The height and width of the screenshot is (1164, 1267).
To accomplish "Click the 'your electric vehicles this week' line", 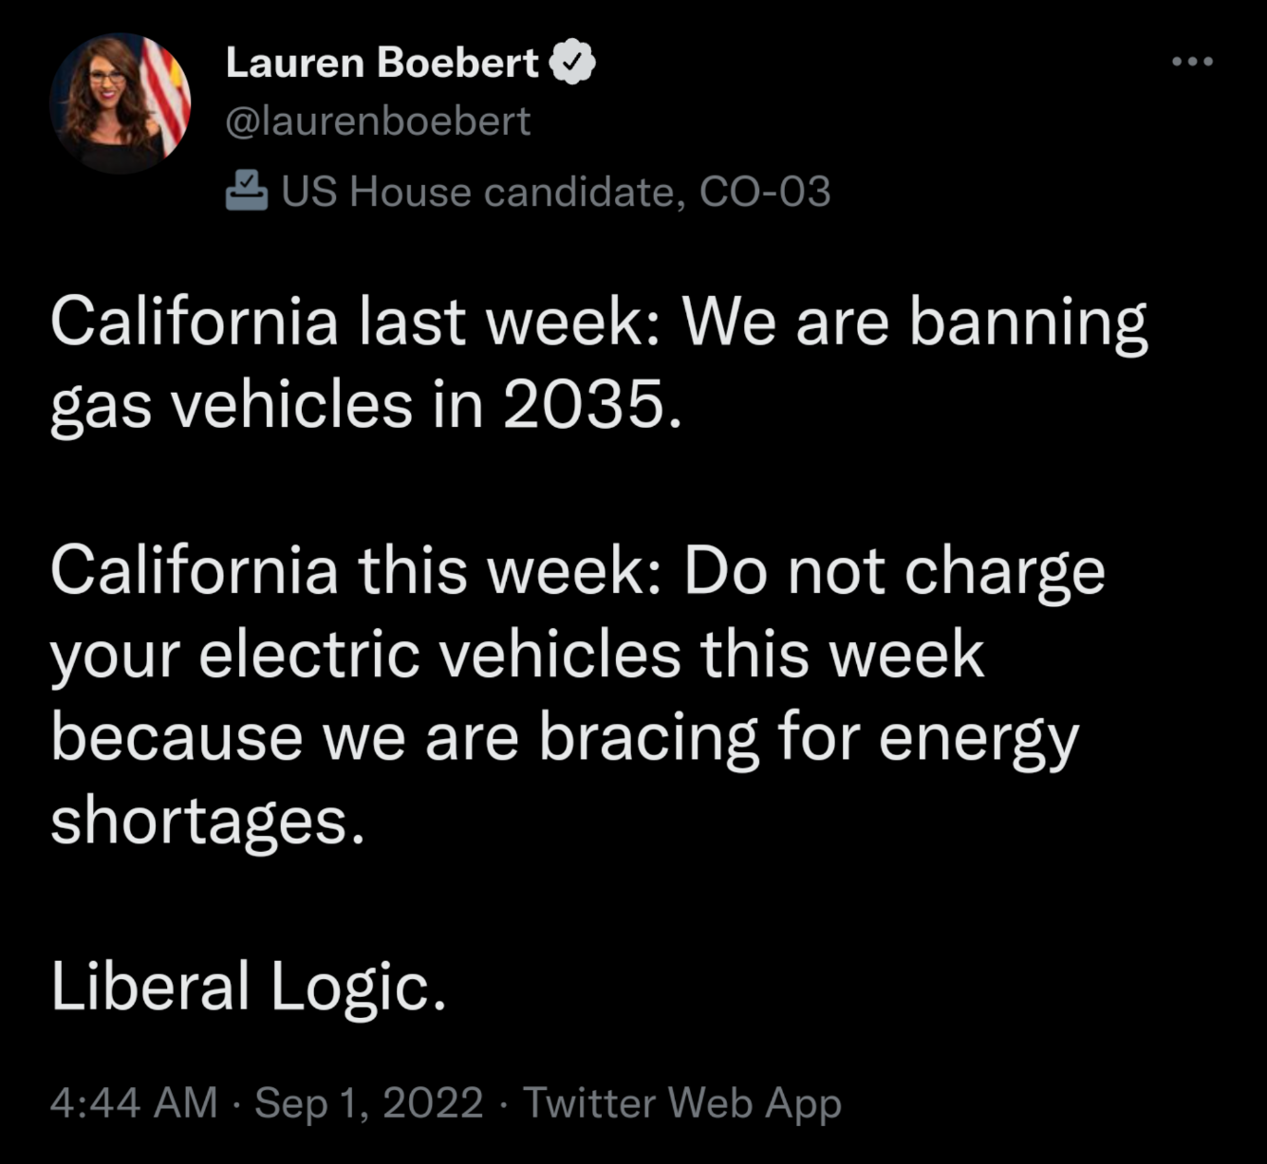I will point(517,655).
